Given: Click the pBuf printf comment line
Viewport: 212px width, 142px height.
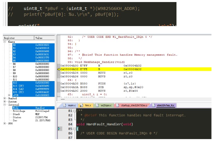Looking at the screenshot, I should pos(63,14).
